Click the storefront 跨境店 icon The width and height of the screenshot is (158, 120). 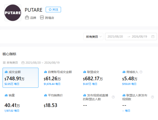[x=42, y=17]
